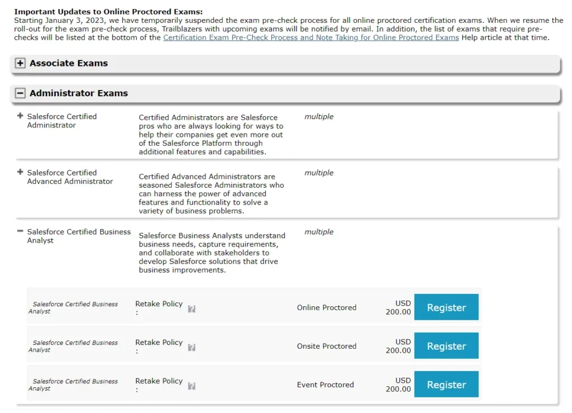Click the Certified Administrators description paragraph
The image size is (572, 413).
[211, 135]
